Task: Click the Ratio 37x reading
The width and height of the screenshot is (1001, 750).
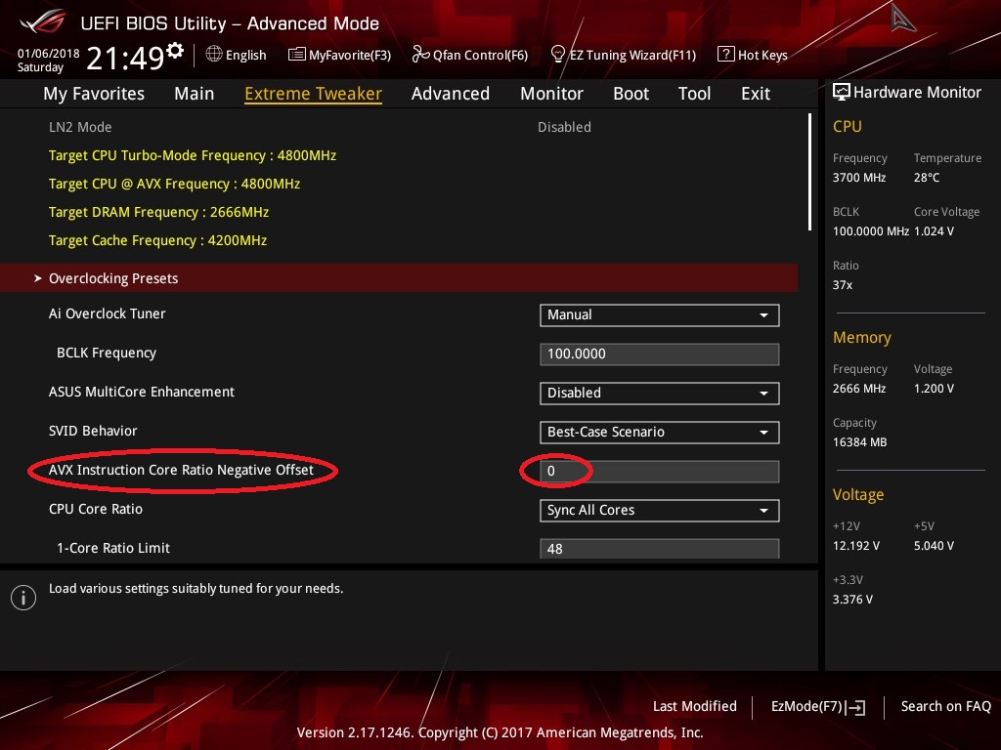Action: pos(843,285)
